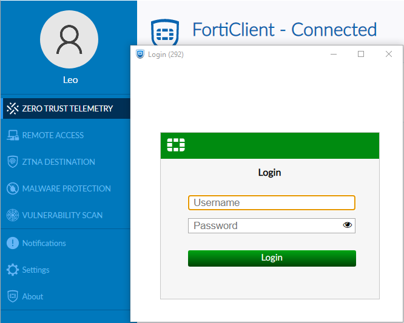Click the Fortinet logo in green login banner

tap(176, 145)
